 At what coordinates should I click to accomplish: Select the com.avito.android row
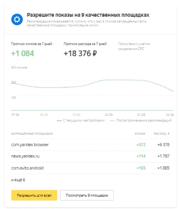point(90,168)
